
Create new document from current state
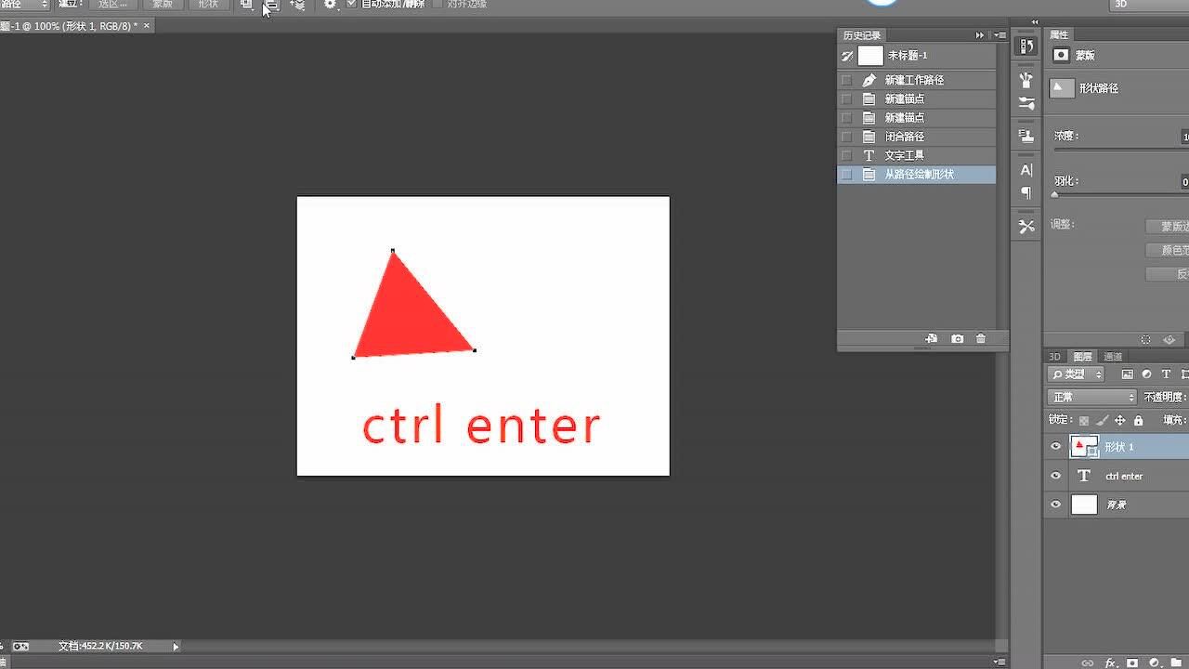[932, 339]
